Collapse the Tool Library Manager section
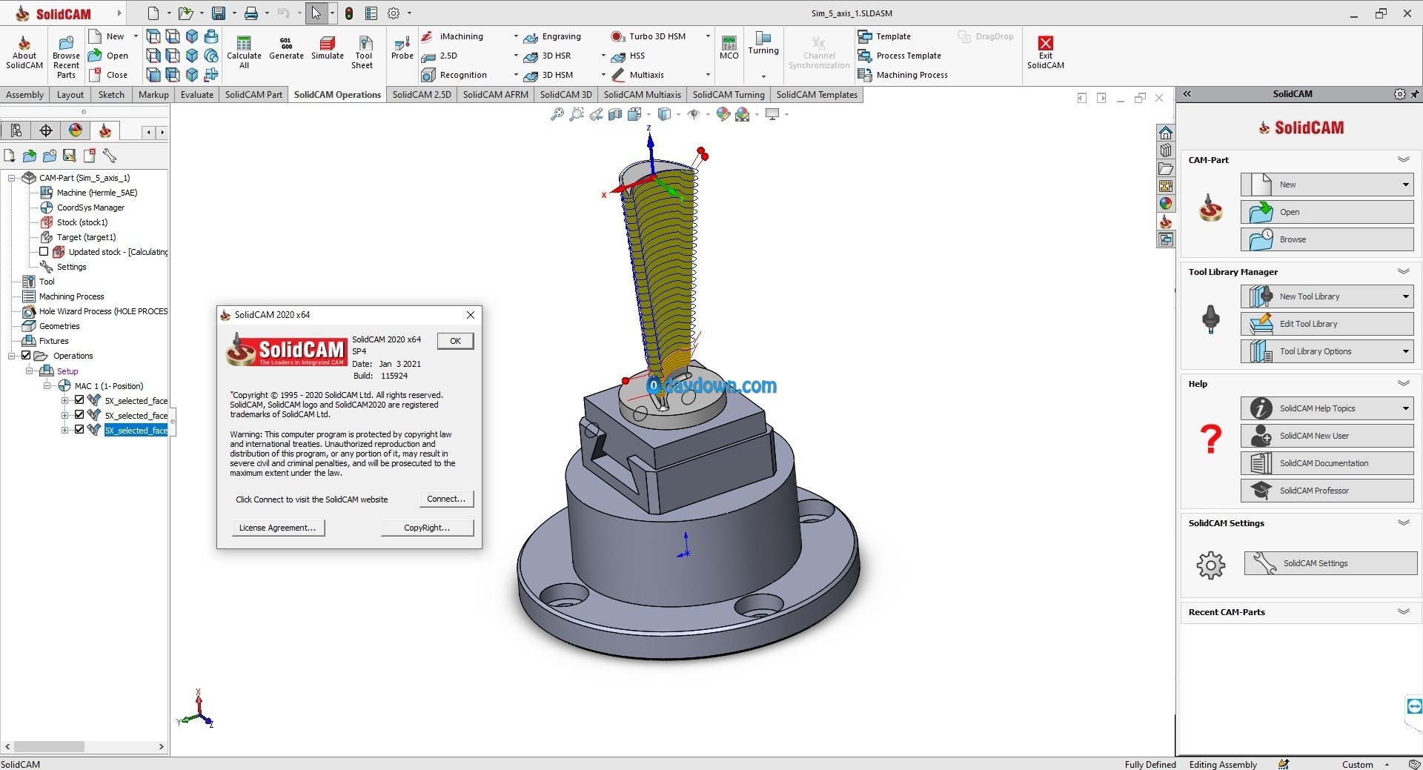 click(1403, 272)
